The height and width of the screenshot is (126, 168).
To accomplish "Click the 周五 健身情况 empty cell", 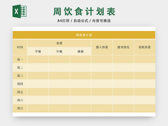I will click(x=123, y=92).
